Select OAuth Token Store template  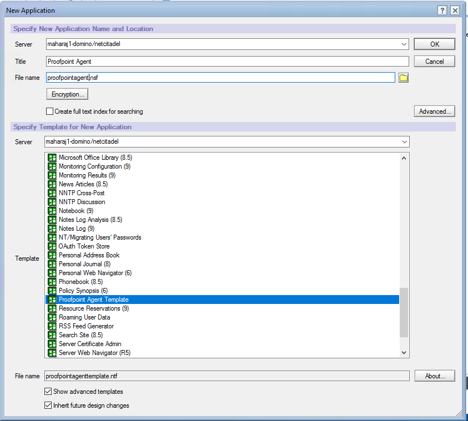click(x=222, y=246)
